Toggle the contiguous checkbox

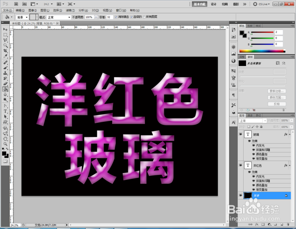point(131,17)
